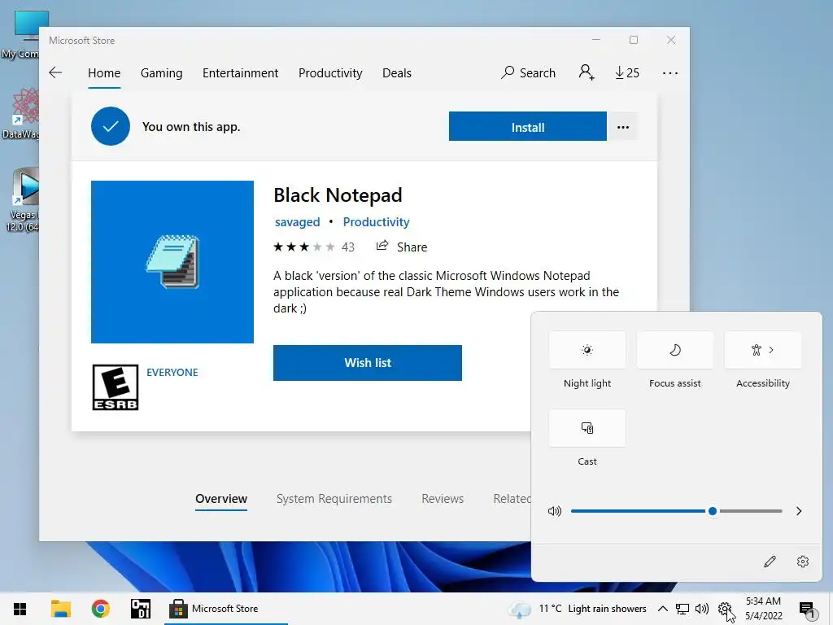Screen dimensions: 833x625
Task: Toggle Night light quick setting
Action: coord(587,350)
